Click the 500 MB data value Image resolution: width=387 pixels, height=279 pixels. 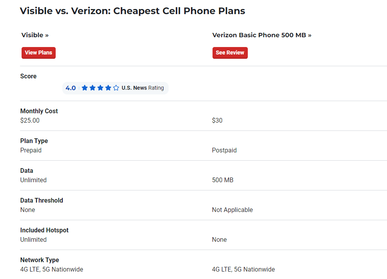click(x=223, y=180)
